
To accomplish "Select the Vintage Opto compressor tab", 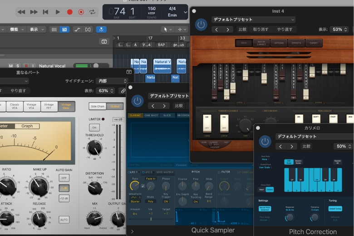I will click(66, 106).
